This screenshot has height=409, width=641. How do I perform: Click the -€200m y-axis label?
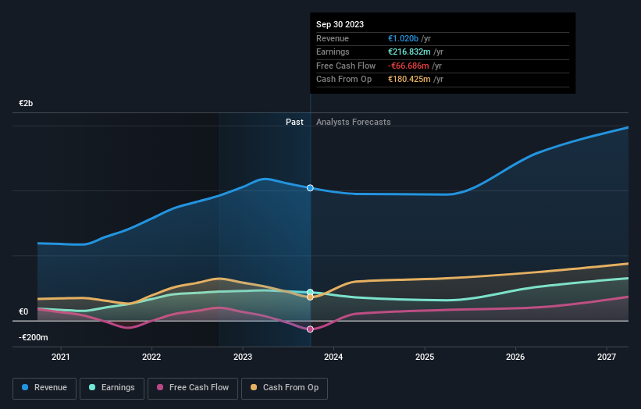coord(33,337)
